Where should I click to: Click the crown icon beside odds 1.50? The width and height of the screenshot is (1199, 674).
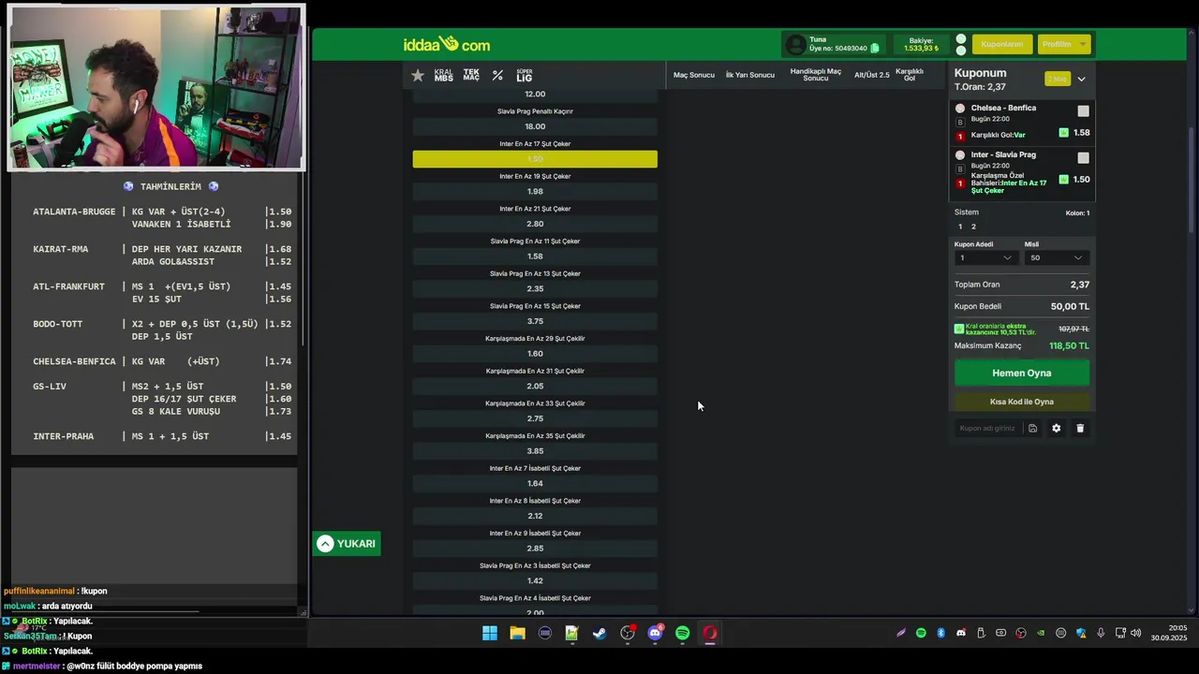pos(1063,179)
